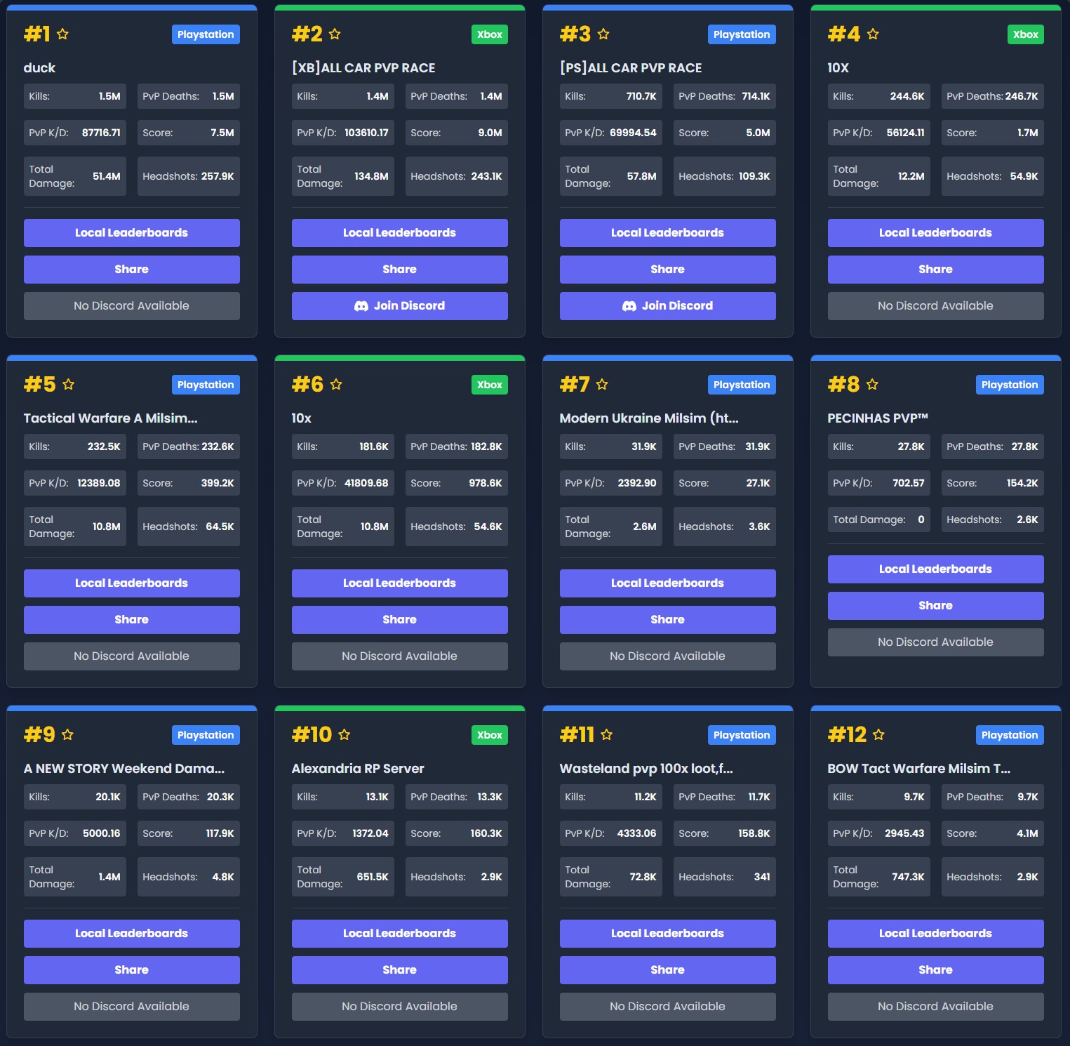Image resolution: width=1070 pixels, height=1046 pixels.
Task: Open Local Leaderboards for PECINHAS PVP
Action: coord(936,569)
